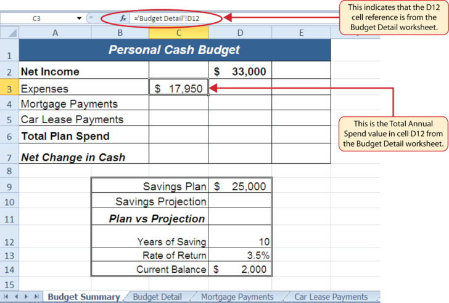
Task: Click the Net Change in Cash cell
Action: (84, 153)
